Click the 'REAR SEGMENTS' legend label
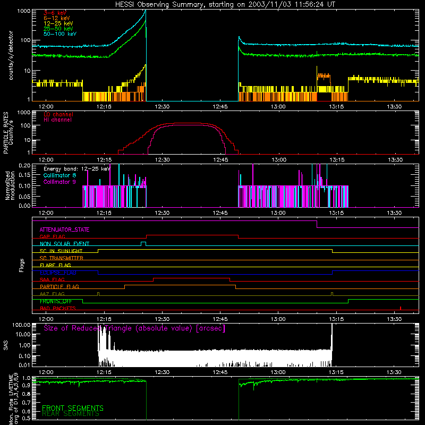This screenshot has width=425, height=425. [x=71, y=414]
